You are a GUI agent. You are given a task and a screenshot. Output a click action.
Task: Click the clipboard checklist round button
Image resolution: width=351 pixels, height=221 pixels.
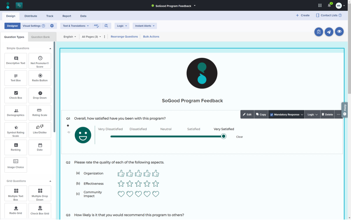(318, 32)
